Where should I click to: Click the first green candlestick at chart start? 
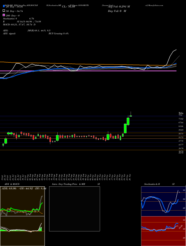click(x=3, y=145)
